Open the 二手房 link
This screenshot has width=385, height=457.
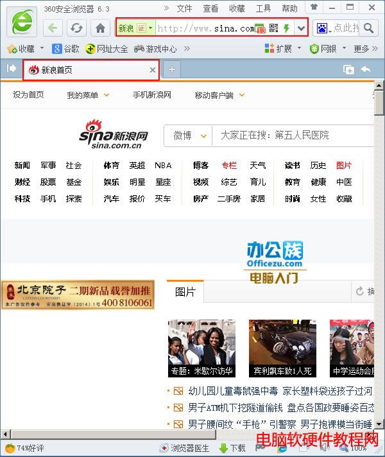[x=229, y=198]
